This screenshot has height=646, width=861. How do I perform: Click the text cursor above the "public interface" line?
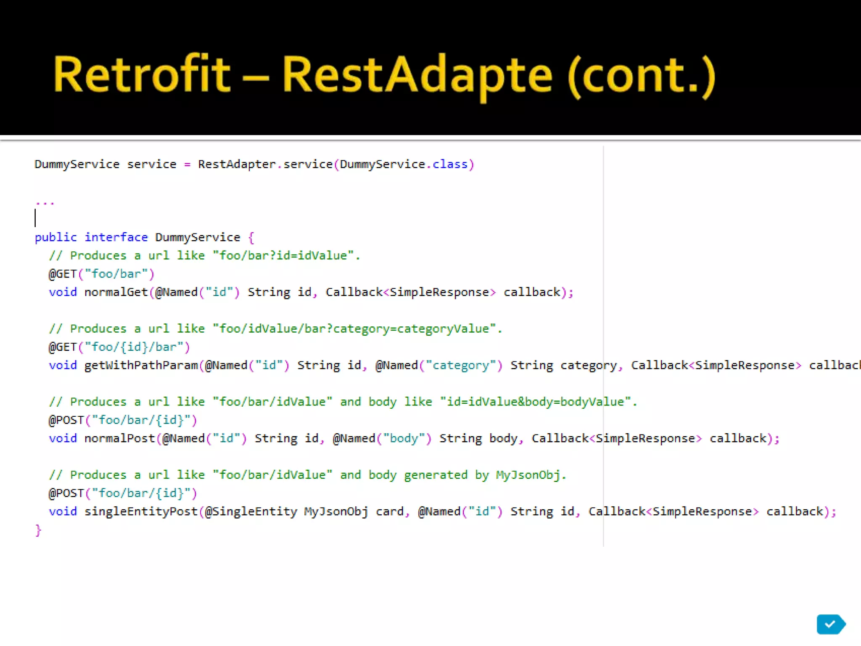click(x=35, y=218)
